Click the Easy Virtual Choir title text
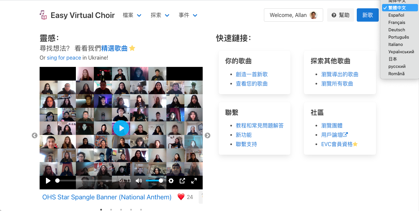 83,15
